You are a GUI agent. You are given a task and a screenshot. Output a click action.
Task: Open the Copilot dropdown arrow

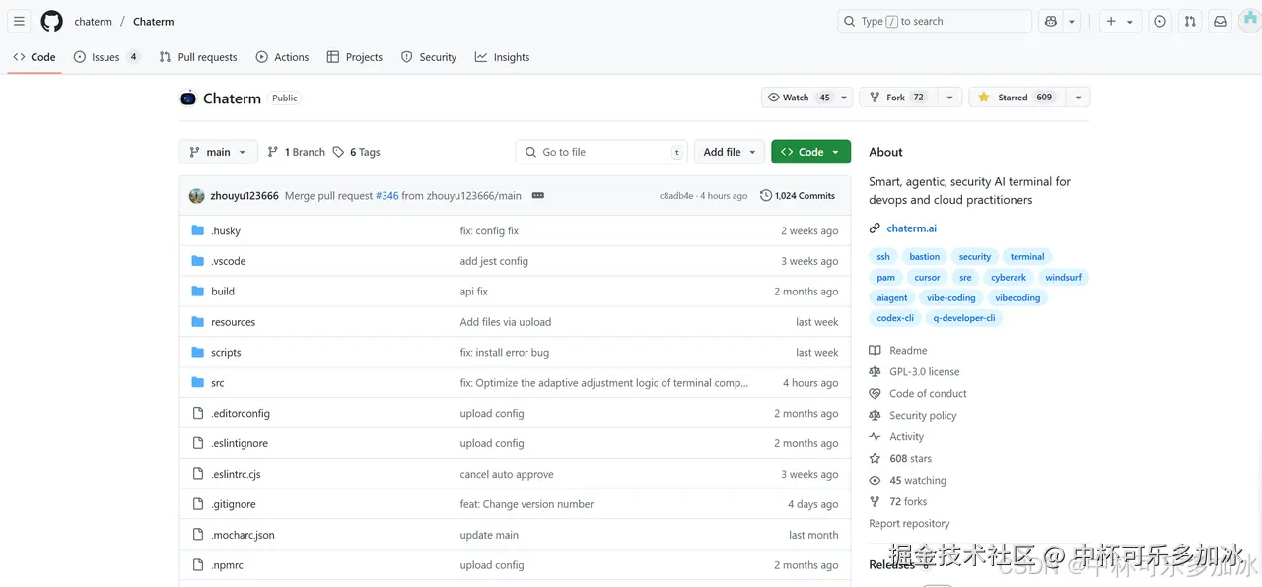click(x=1072, y=21)
